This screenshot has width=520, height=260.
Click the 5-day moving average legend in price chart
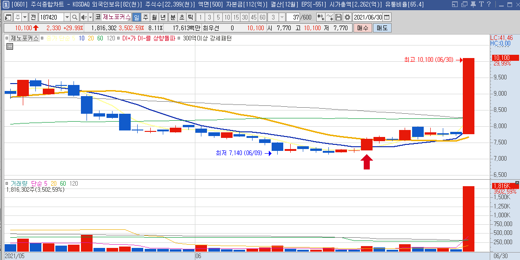(x=60, y=39)
